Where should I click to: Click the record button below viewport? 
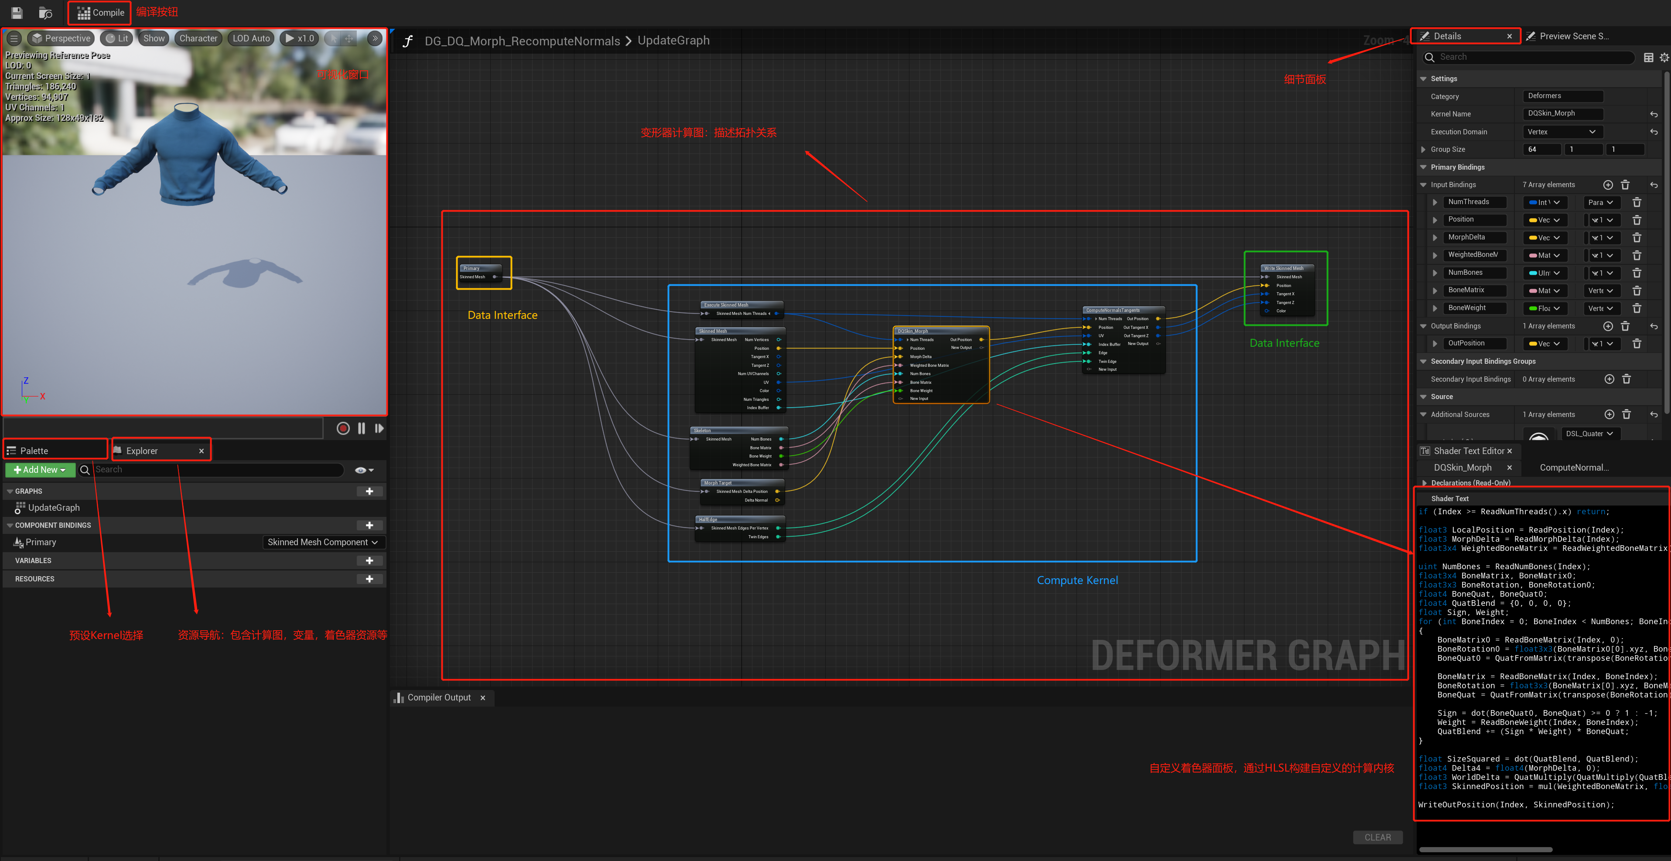(343, 428)
